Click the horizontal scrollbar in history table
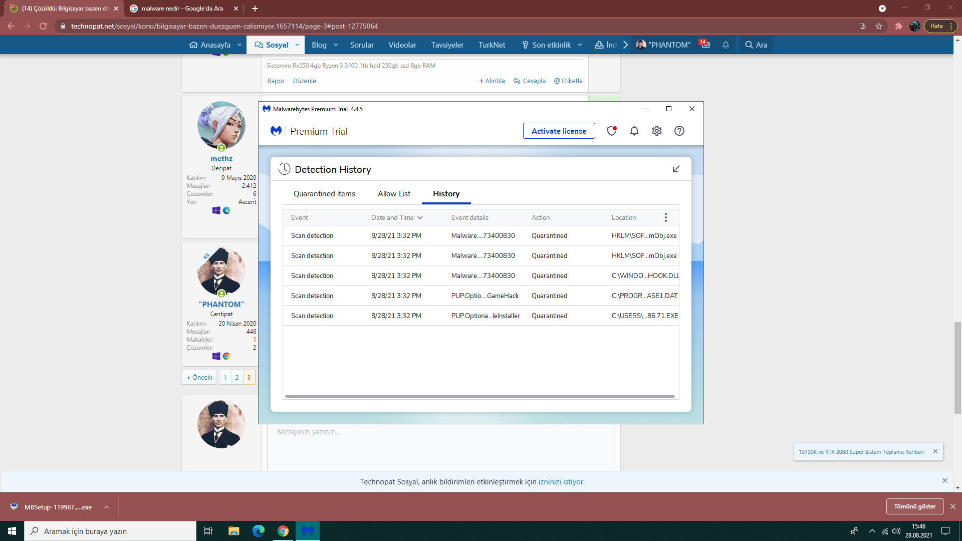Screen dimensions: 962x541 point(479,396)
